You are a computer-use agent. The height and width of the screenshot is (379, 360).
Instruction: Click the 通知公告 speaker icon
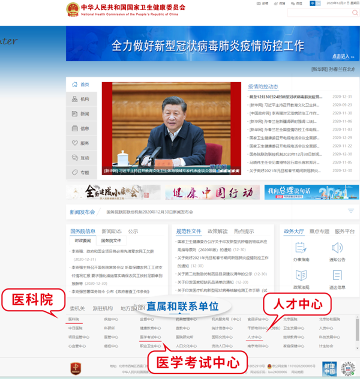[337, 248]
